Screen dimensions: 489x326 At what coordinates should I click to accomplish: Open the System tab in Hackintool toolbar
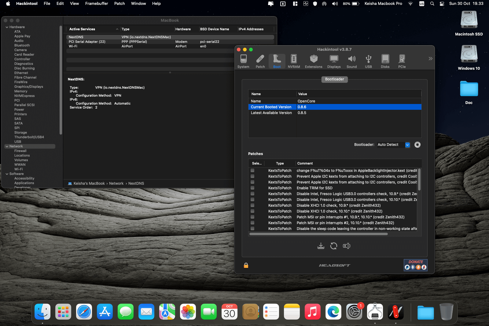click(x=243, y=61)
